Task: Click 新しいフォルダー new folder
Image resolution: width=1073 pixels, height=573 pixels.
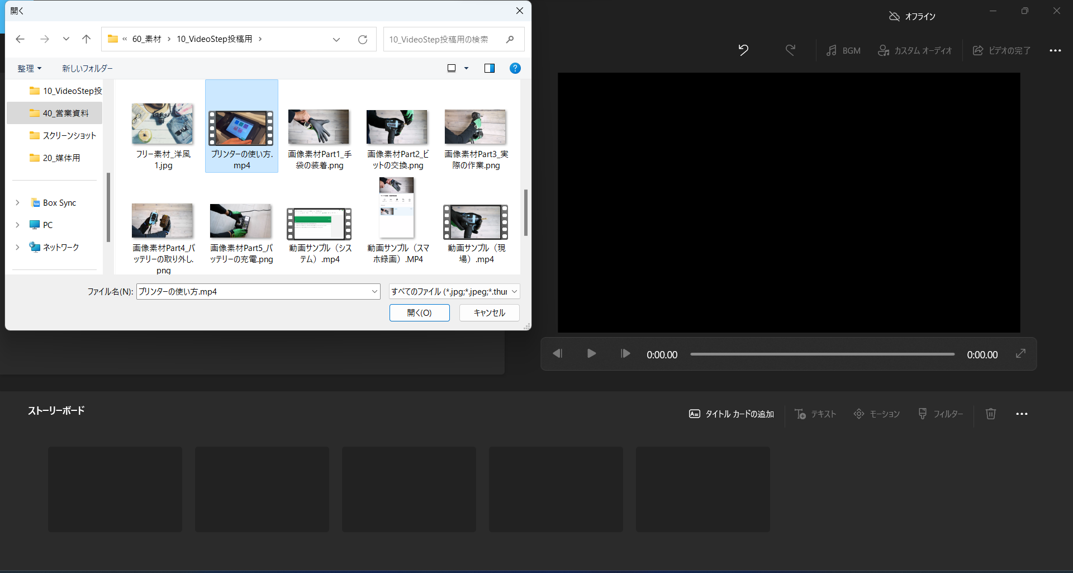Action: click(x=87, y=68)
